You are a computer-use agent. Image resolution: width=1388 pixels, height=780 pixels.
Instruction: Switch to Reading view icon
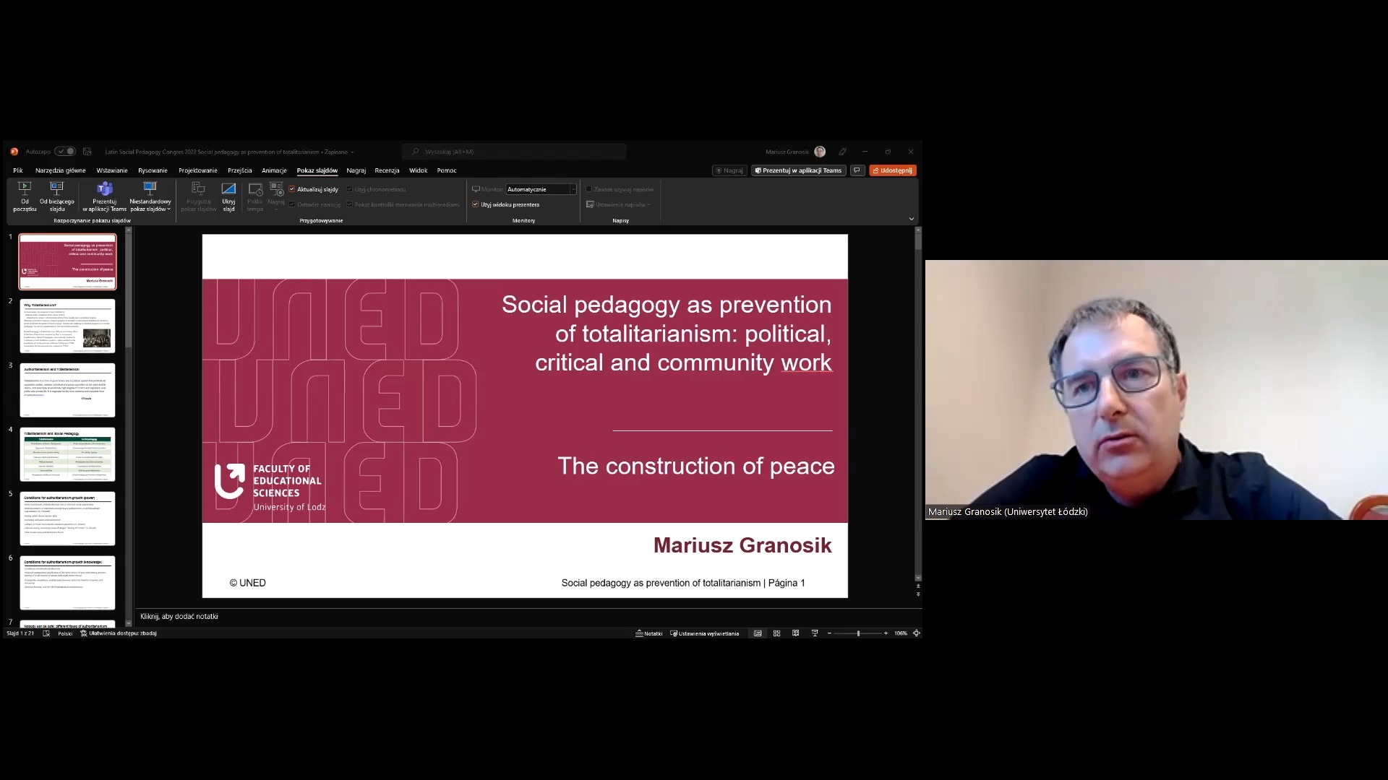795,633
